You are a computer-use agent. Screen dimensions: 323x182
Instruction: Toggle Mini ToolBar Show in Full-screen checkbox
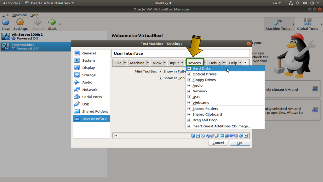pos(160,71)
